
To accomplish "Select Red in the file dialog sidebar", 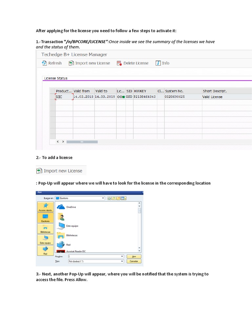I will pyautogui.click(x=45, y=250).
